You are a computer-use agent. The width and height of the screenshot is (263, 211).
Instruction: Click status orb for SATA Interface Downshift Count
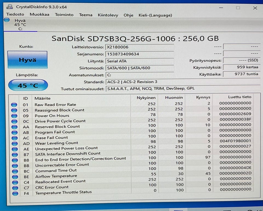pyautogui.click(x=15, y=155)
